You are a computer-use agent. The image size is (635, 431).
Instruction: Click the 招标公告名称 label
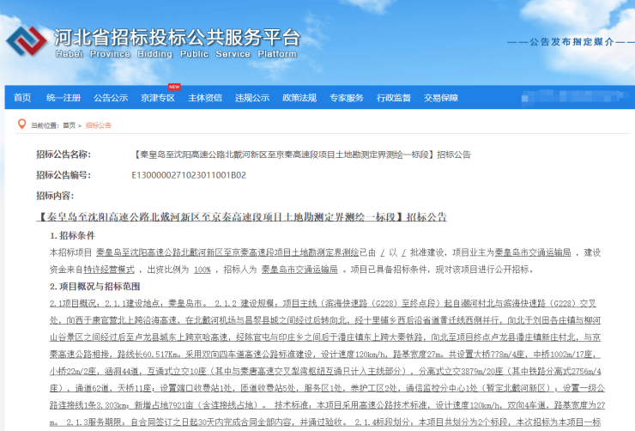[63, 155]
